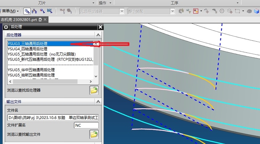Click the postprocessor list scroll-left arrow
Image resolution: width=260 pixels, height=144 pixels.
click(x=10, y=82)
